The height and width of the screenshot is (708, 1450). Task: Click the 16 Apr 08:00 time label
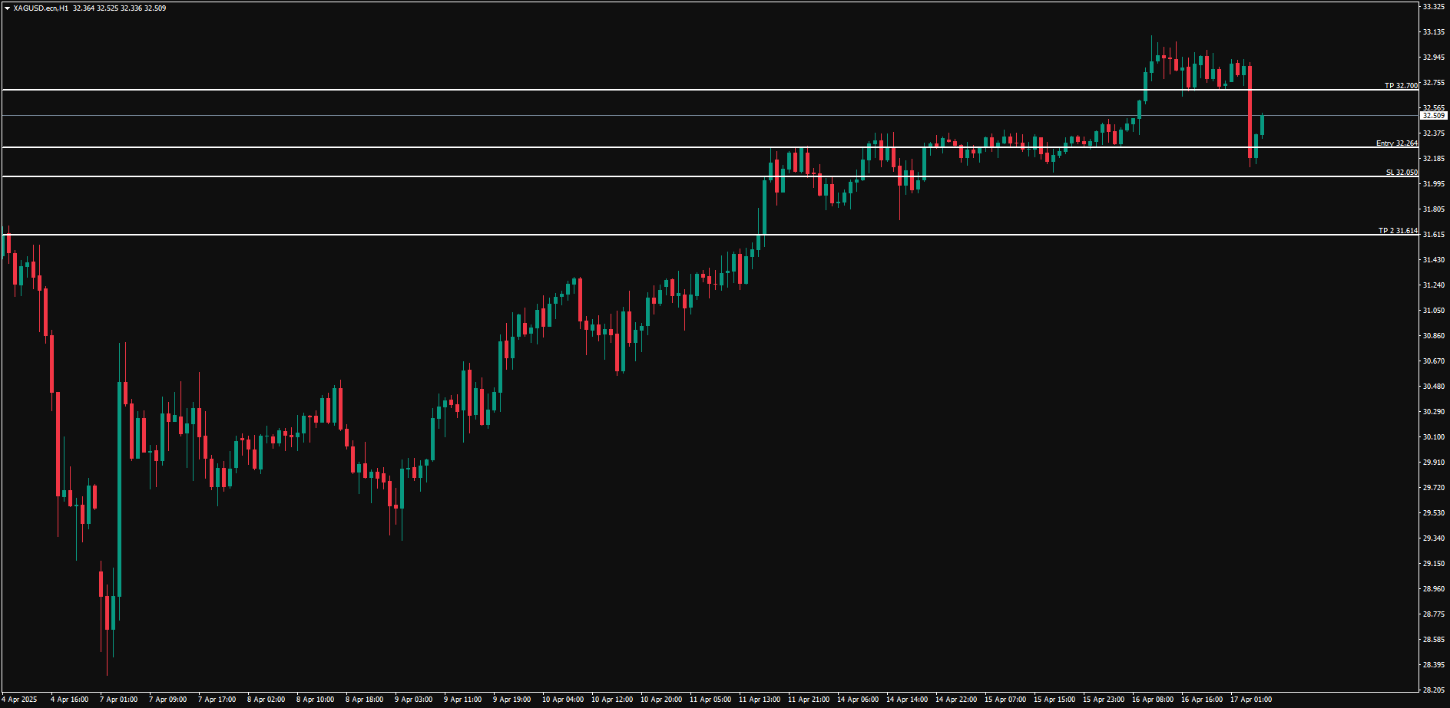pyautogui.click(x=1152, y=700)
